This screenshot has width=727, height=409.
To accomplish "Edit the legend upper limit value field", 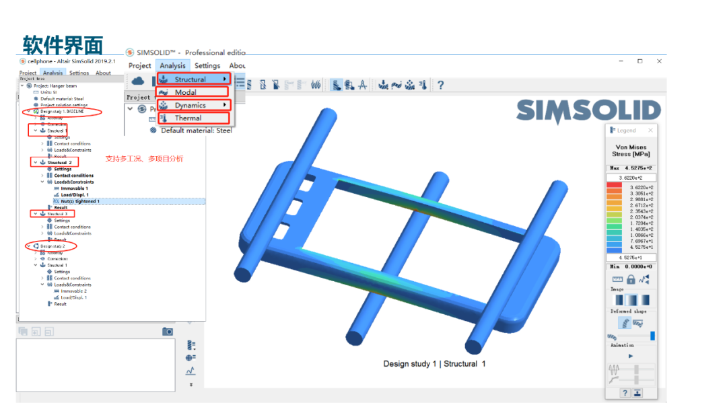I will point(631,178).
